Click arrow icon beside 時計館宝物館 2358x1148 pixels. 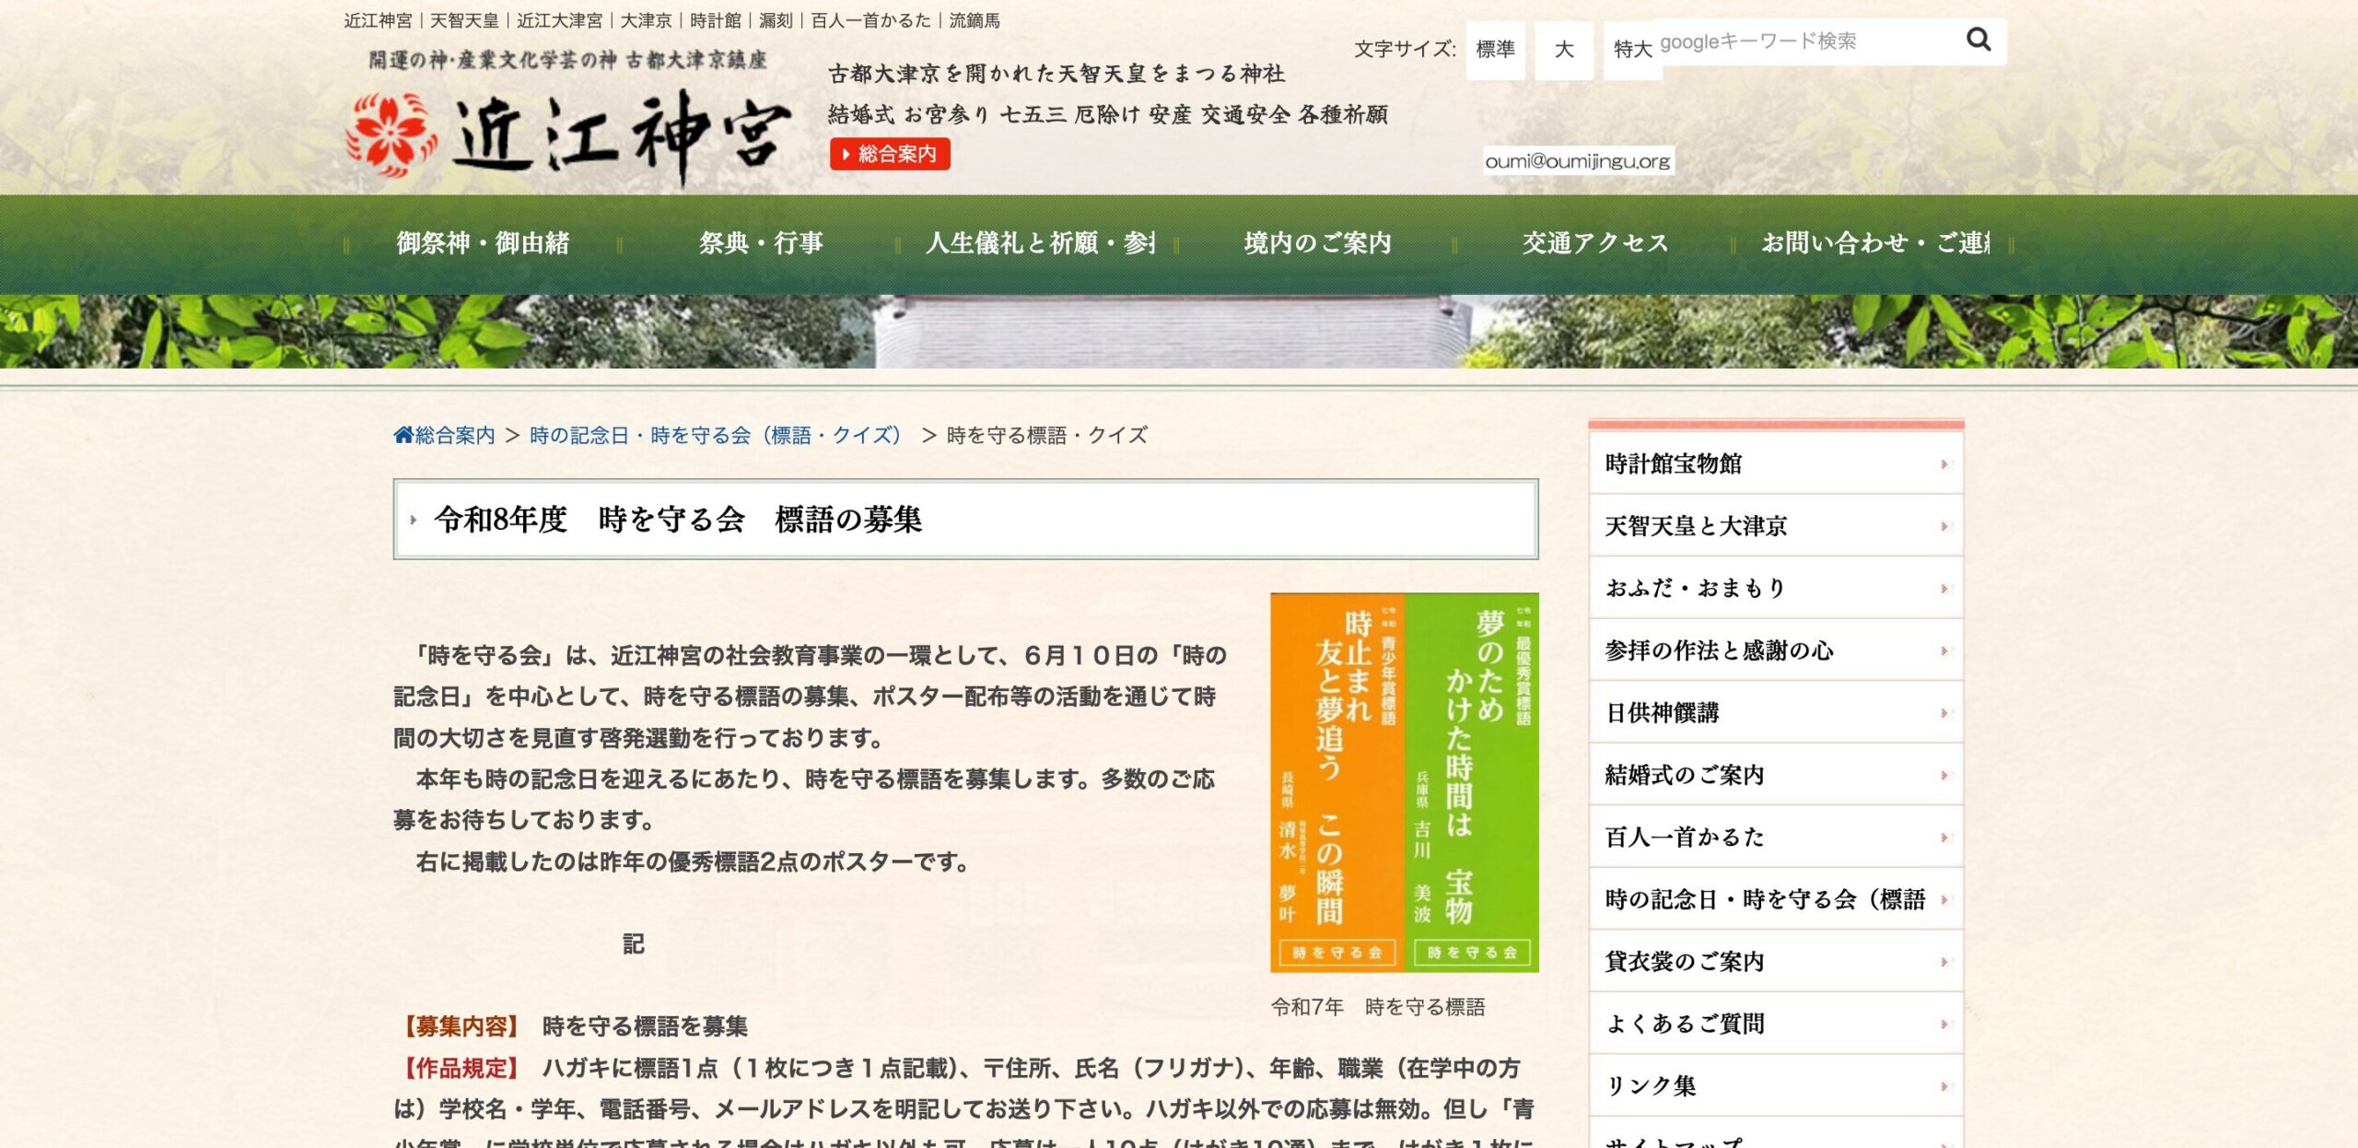[x=1944, y=464]
